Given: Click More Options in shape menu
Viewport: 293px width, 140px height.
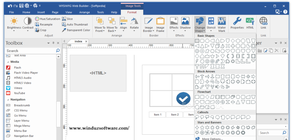Looking at the screenshot, I should pyautogui.click(x=212, y=139).
